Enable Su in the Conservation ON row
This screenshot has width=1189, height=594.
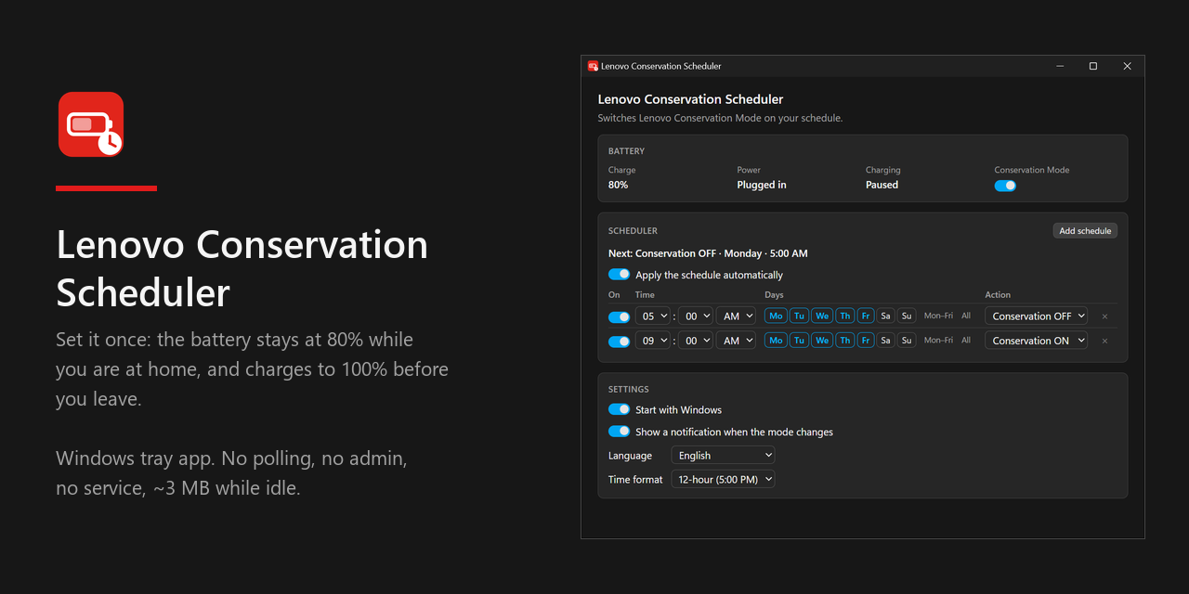[x=907, y=341]
